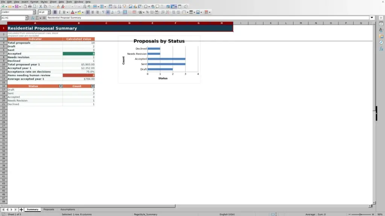Open the Count column filter dropdown

93,86
